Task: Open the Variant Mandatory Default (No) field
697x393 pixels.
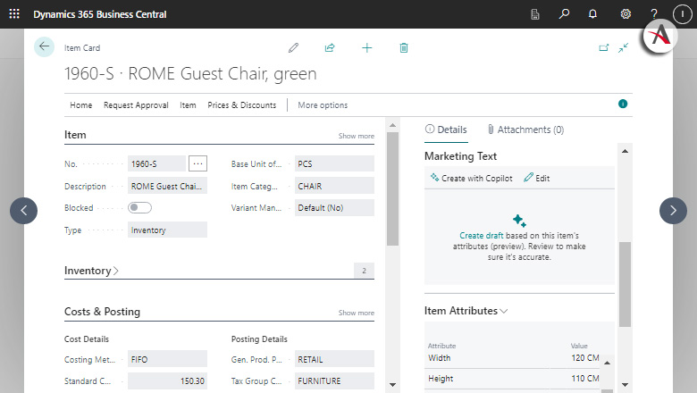Action: [334, 208]
